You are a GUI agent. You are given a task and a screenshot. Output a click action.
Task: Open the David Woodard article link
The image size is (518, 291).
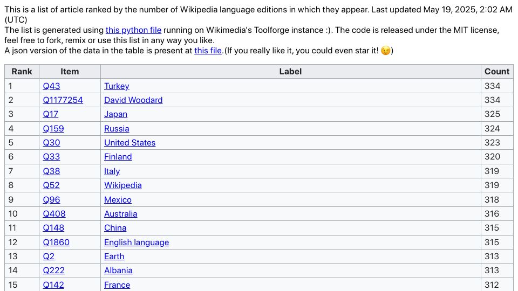point(133,100)
